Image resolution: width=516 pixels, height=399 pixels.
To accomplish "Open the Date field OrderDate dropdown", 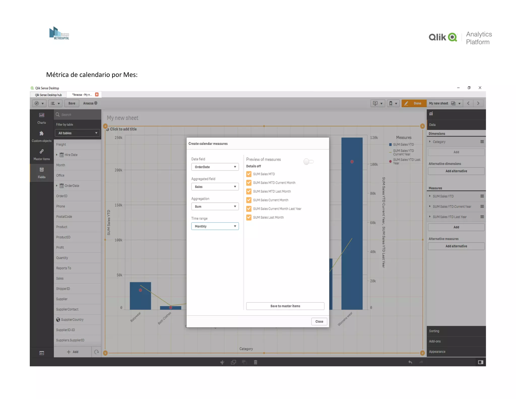I will (x=215, y=167).
